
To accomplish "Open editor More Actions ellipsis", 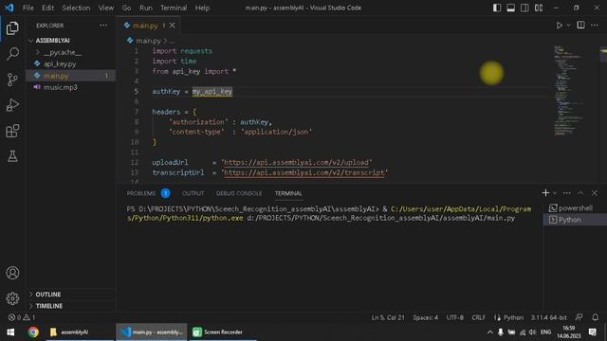I will pyautogui.click(x=595, y=26).
